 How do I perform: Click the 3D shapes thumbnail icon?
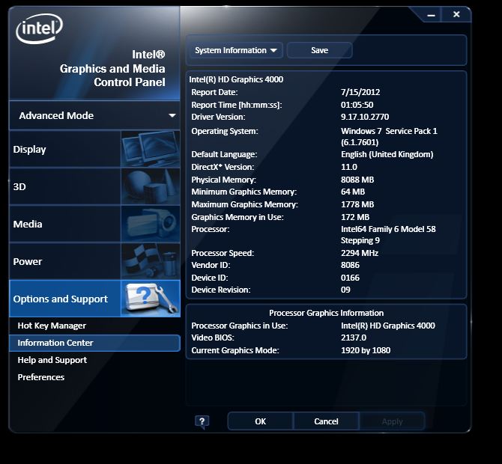[151, 186]
